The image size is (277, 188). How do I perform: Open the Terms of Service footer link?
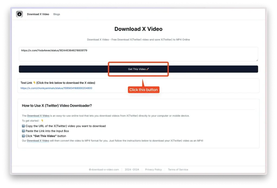[178, 170]
